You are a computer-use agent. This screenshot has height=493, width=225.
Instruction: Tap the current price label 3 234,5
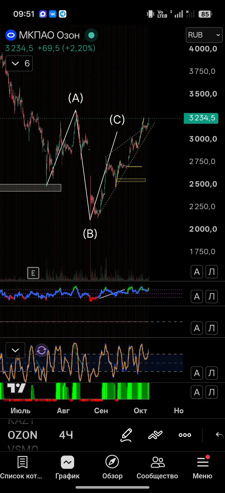tap(201, 118)
